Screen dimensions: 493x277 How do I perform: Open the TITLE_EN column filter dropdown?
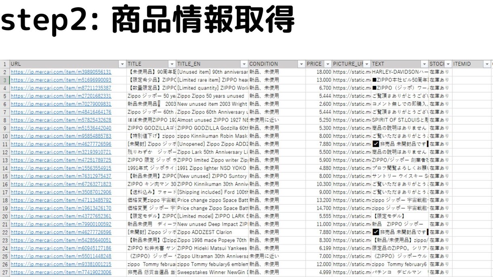pos(244,64)
